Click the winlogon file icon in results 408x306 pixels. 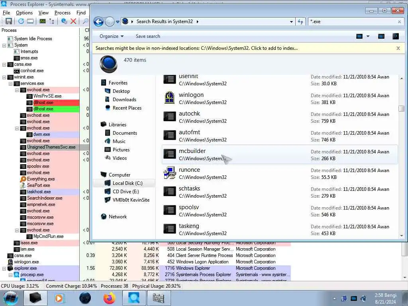170,98
